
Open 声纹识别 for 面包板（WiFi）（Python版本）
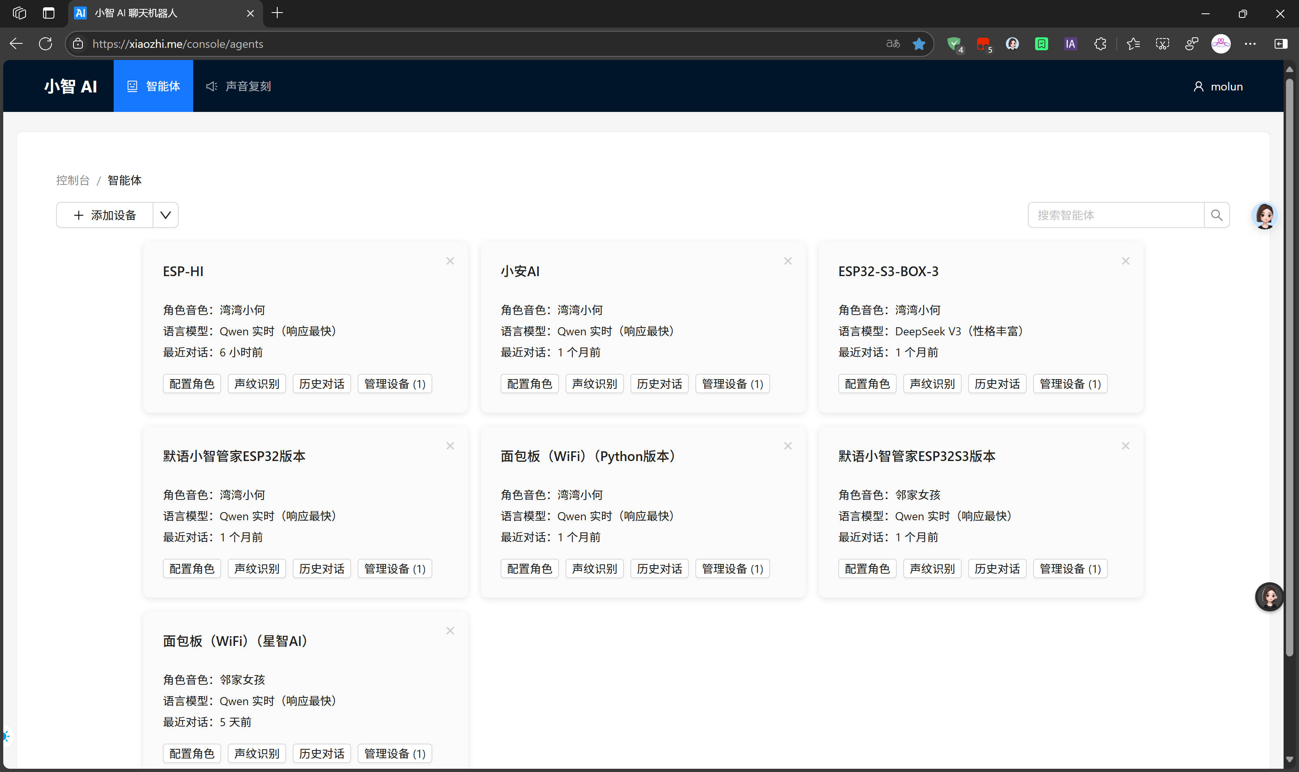[594, 568]
